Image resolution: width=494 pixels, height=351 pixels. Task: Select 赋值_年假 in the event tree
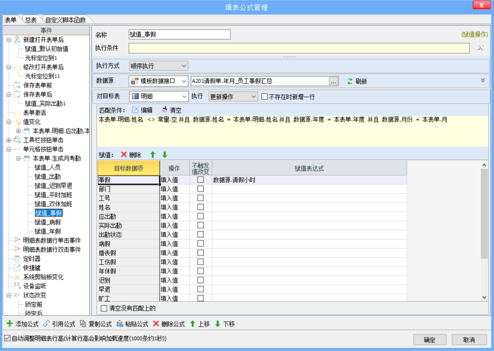tap(48, 231)
